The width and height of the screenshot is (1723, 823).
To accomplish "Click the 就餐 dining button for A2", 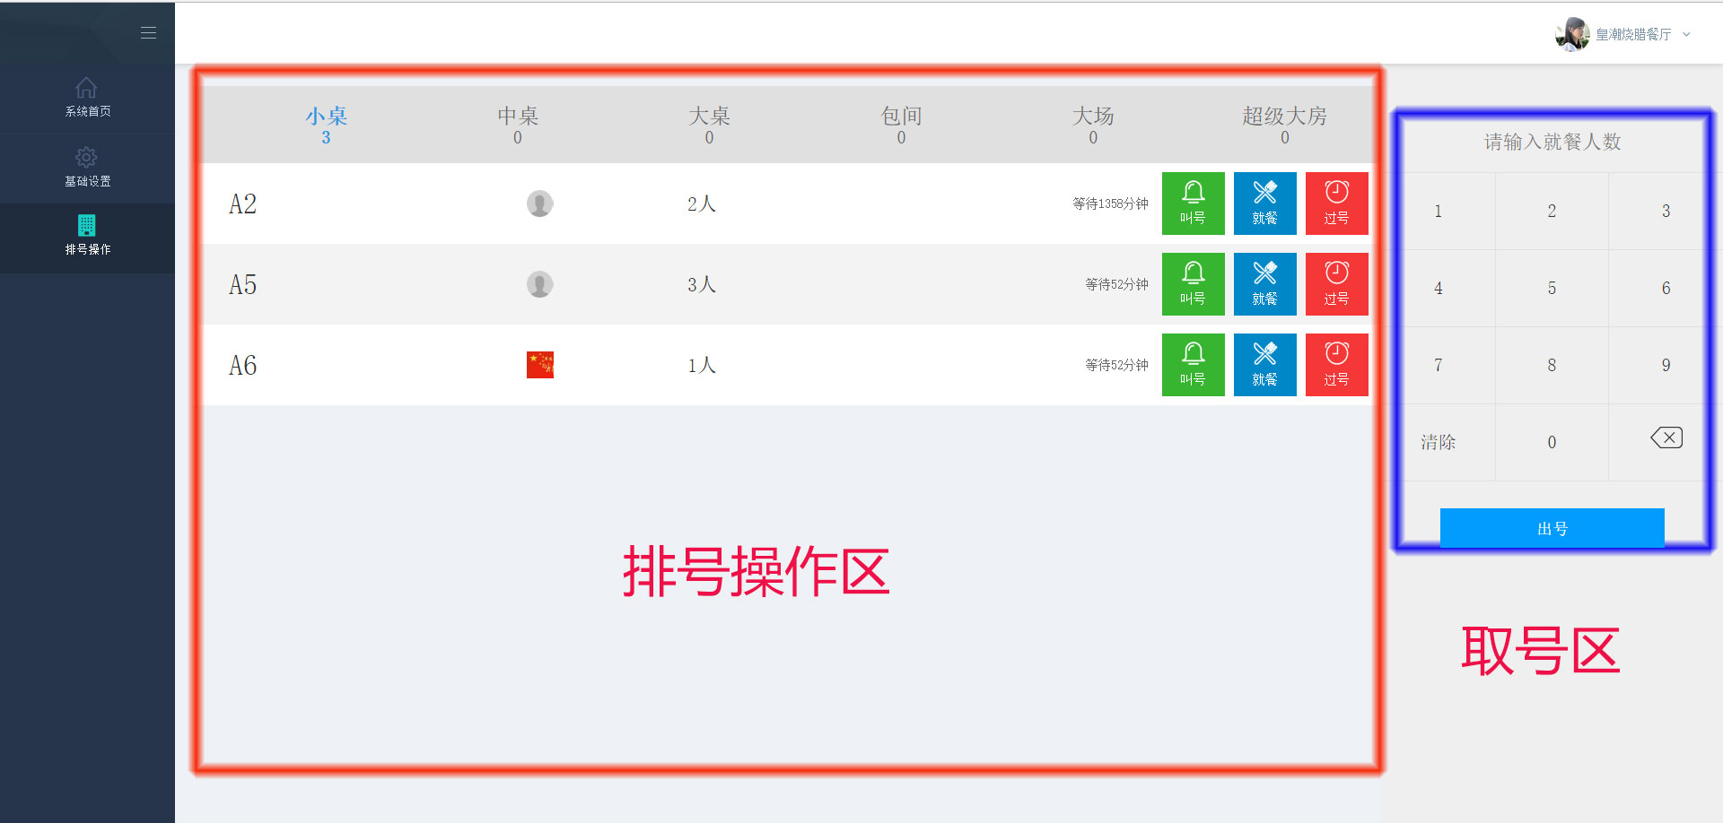I will click(x=1264, y=204).
